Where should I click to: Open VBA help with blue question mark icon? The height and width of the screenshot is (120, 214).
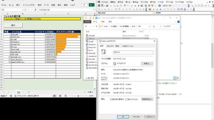tap(159, 6)
